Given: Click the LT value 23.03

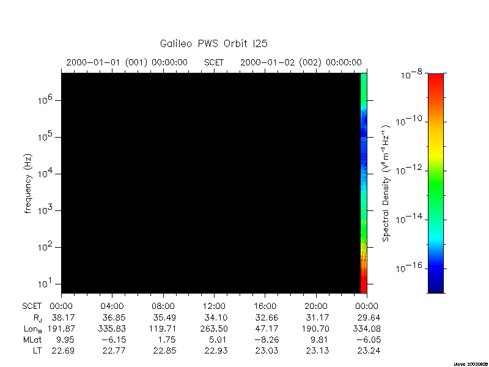Looking at the screenshot, I should (267, 350).
